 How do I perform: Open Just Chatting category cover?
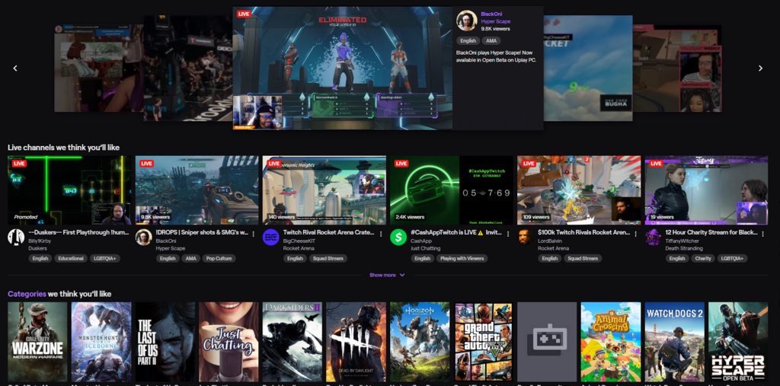[229, 342]
